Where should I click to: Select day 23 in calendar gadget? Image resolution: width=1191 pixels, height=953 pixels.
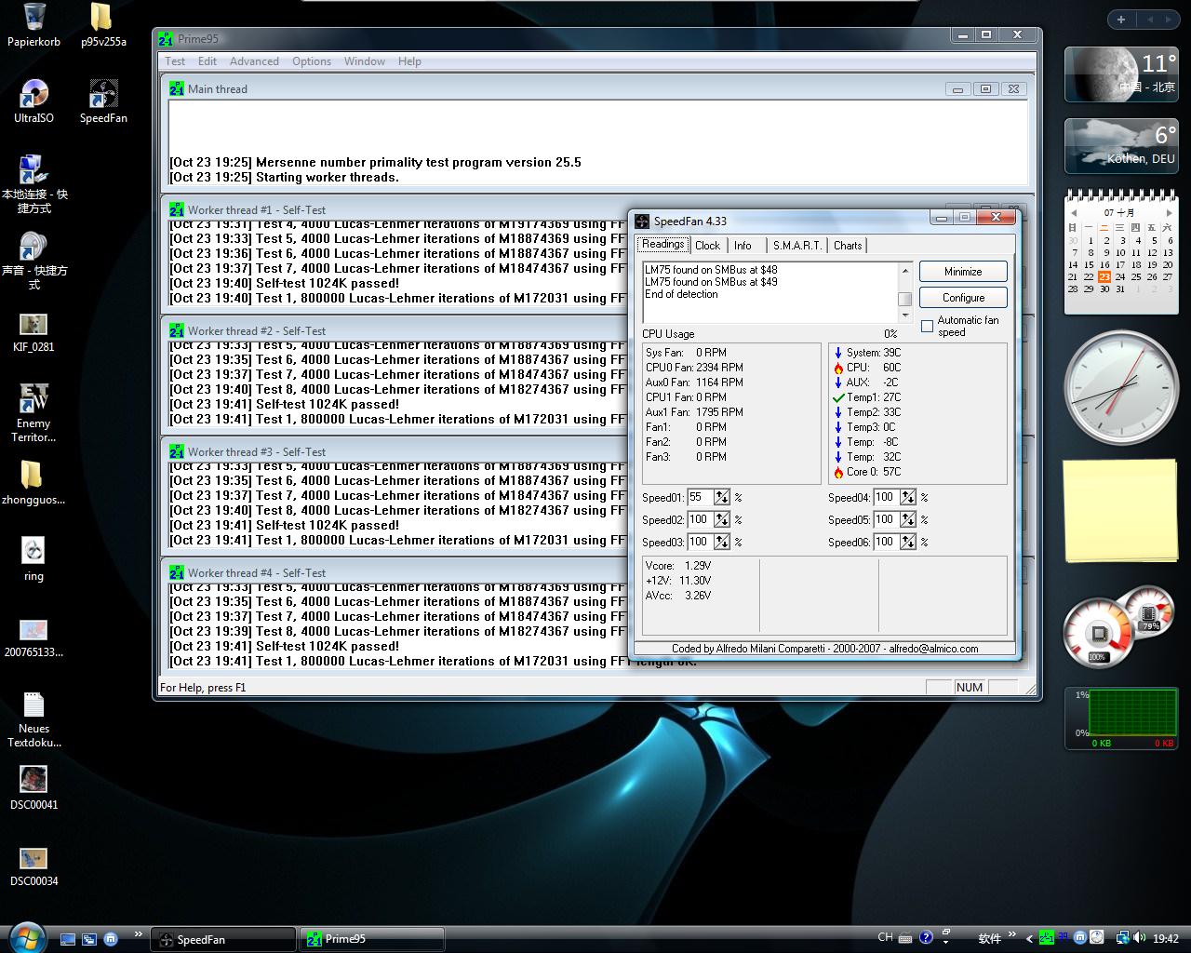click(1104, 276)
